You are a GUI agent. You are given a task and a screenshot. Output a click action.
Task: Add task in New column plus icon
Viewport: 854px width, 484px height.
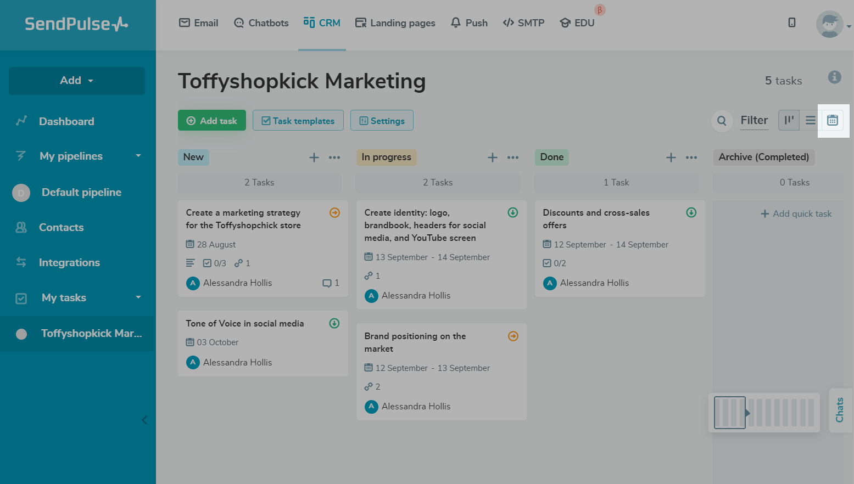[314, 157]
